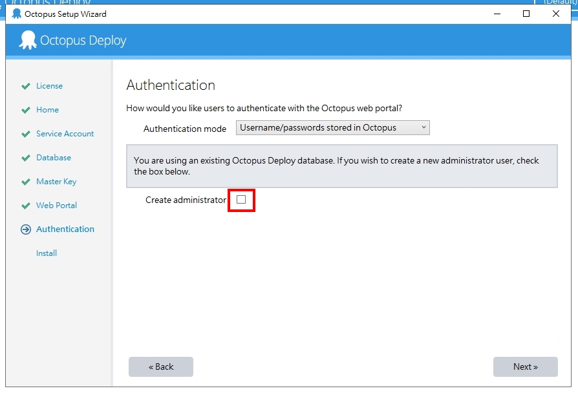This screenshot has height=393, width=578.
Task: Close the Octopus Setup Wizard window
Action: [x=556, y=14]
